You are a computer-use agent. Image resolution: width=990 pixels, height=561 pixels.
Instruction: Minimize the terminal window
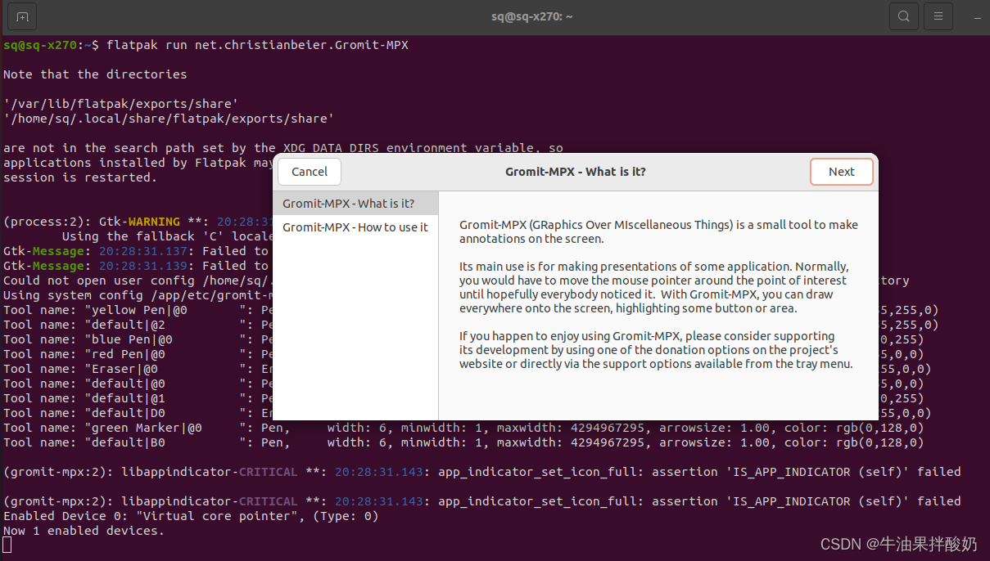[979, 16]
